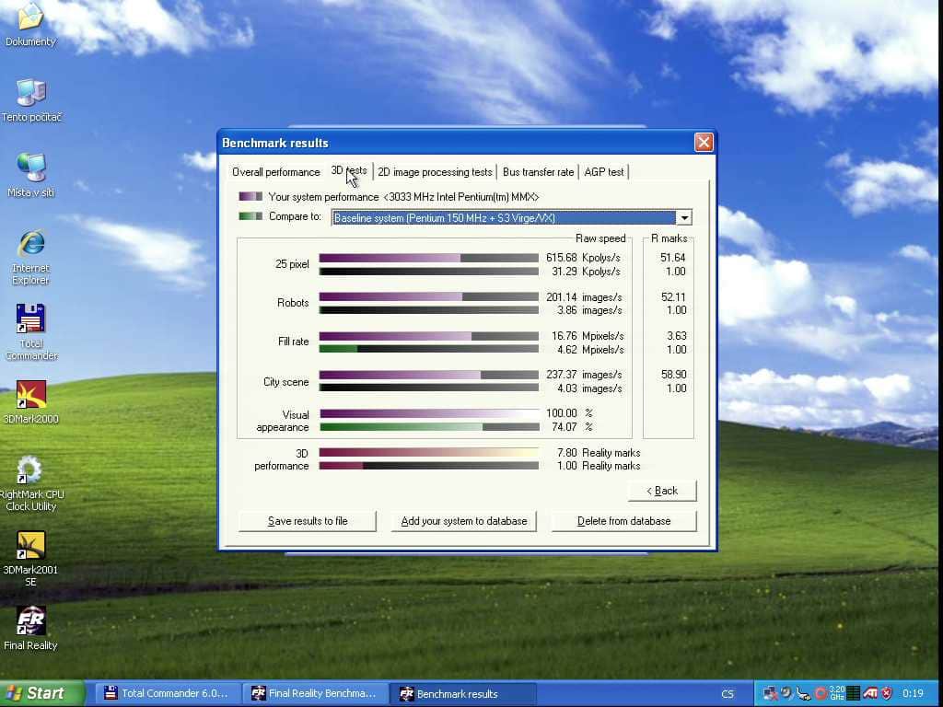Click the 237.37 images/s value

coord(583,375)
